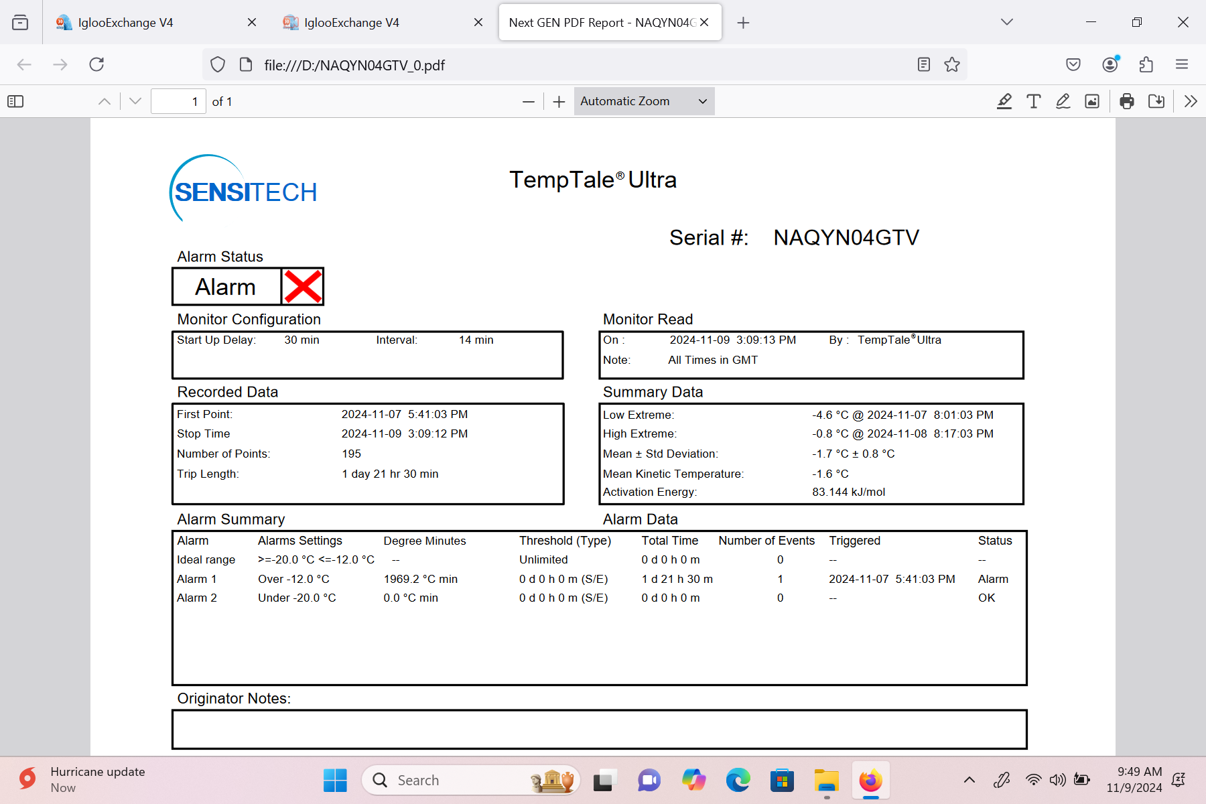The image size is (1206, 804).
Task: Open the list all tabs dropdown
Action: 1007,22
